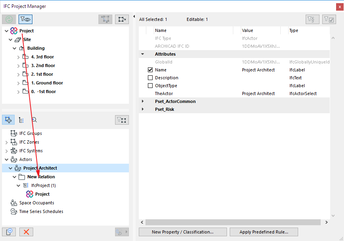This screenshot has width=344, height=241.
Task: Click the filter assignments tree icon
Action: [x=122, y=120]
